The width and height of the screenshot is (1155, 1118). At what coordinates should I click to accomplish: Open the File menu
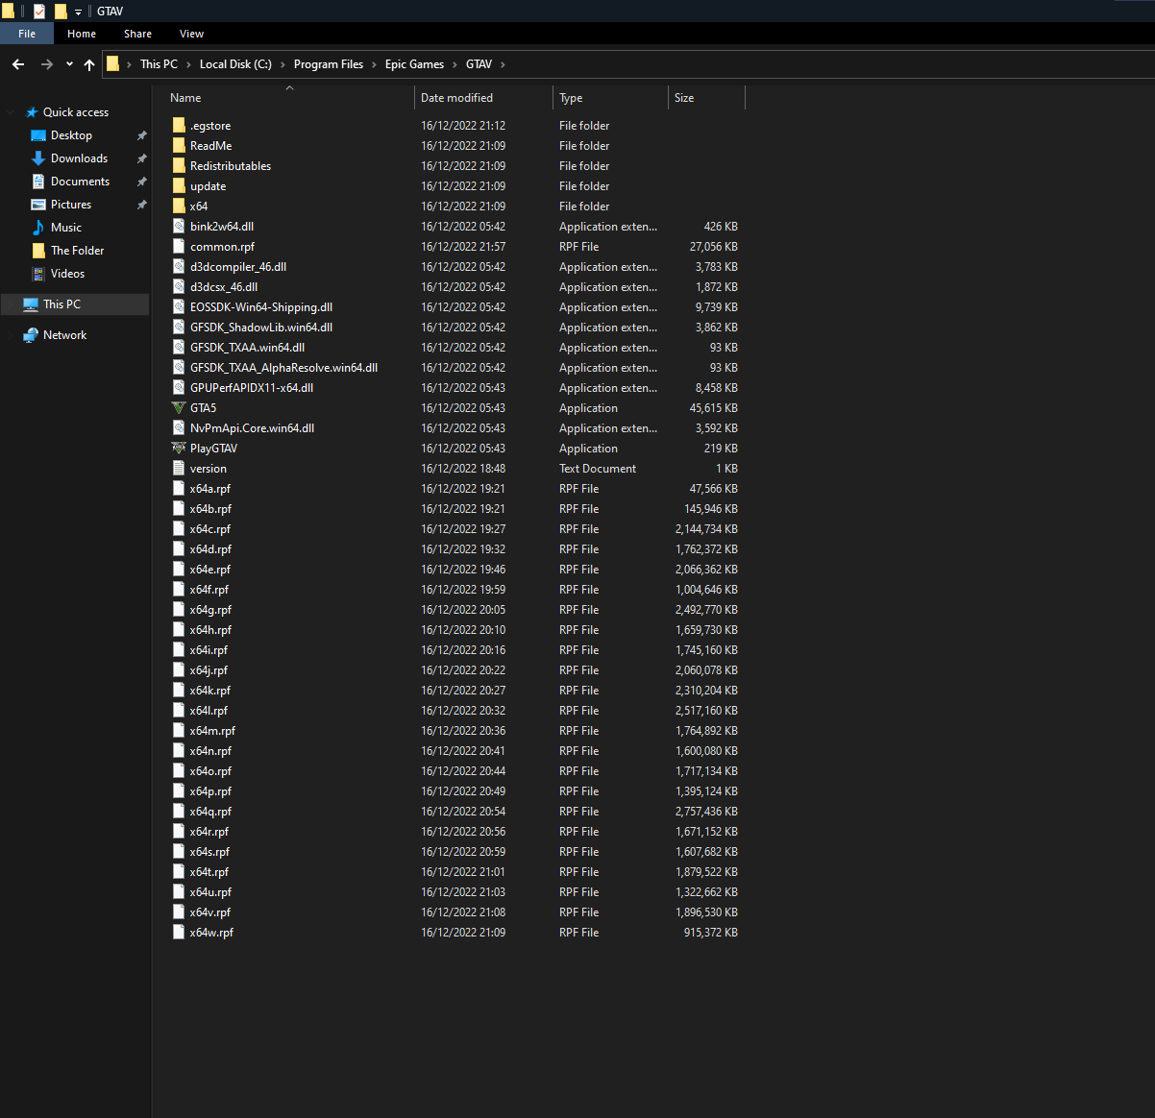point(27,34)
